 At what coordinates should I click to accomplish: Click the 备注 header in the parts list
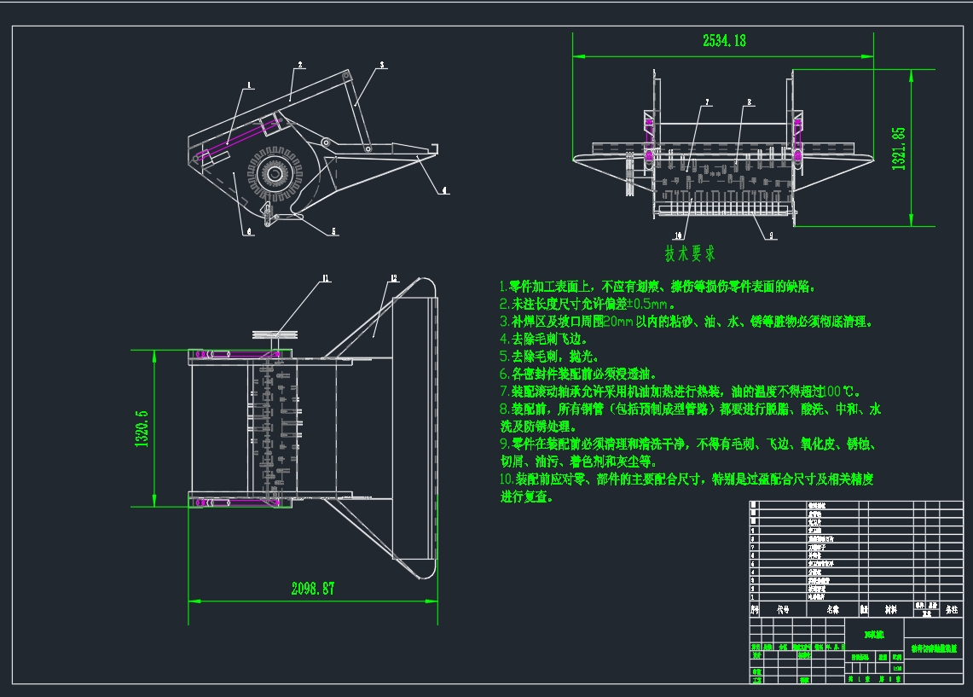tap(952, 609)
